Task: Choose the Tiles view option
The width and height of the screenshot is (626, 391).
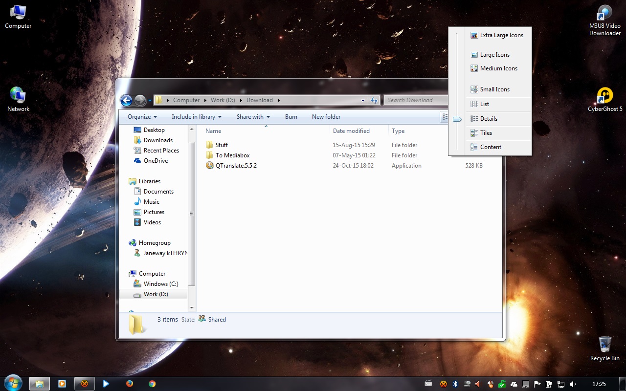Action: [x=486, y=133]
